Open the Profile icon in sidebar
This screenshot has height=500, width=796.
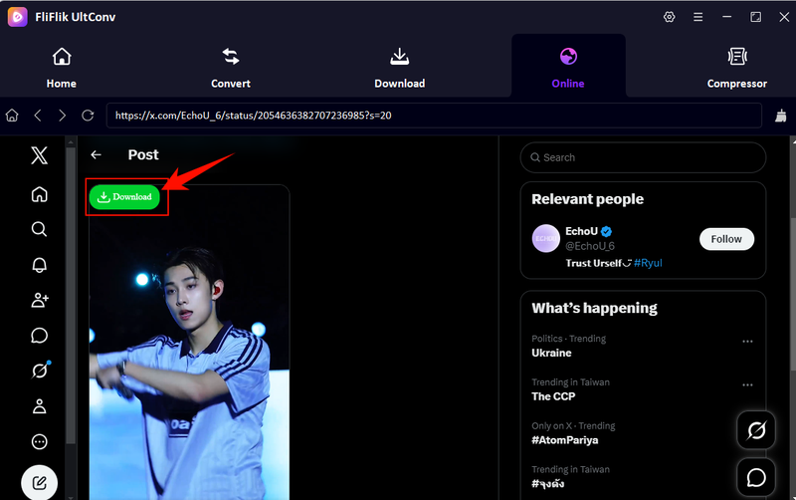[39, 406]
